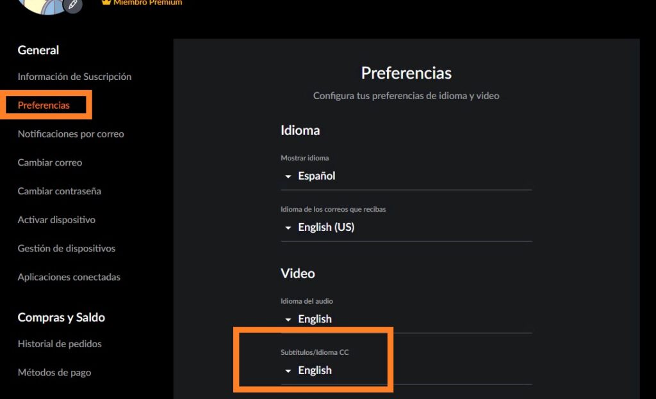Open Historial de pedidos
The image size is (656, 399).
pyautogui.click(x=59, y=344)
